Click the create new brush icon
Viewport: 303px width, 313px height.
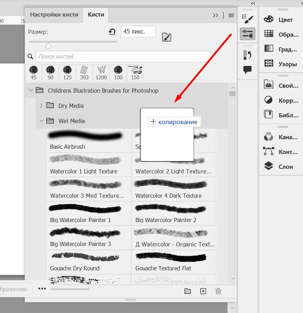click(203, 291)
